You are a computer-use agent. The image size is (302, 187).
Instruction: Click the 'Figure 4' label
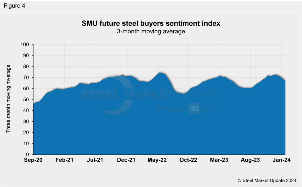(x=14, y=6)
